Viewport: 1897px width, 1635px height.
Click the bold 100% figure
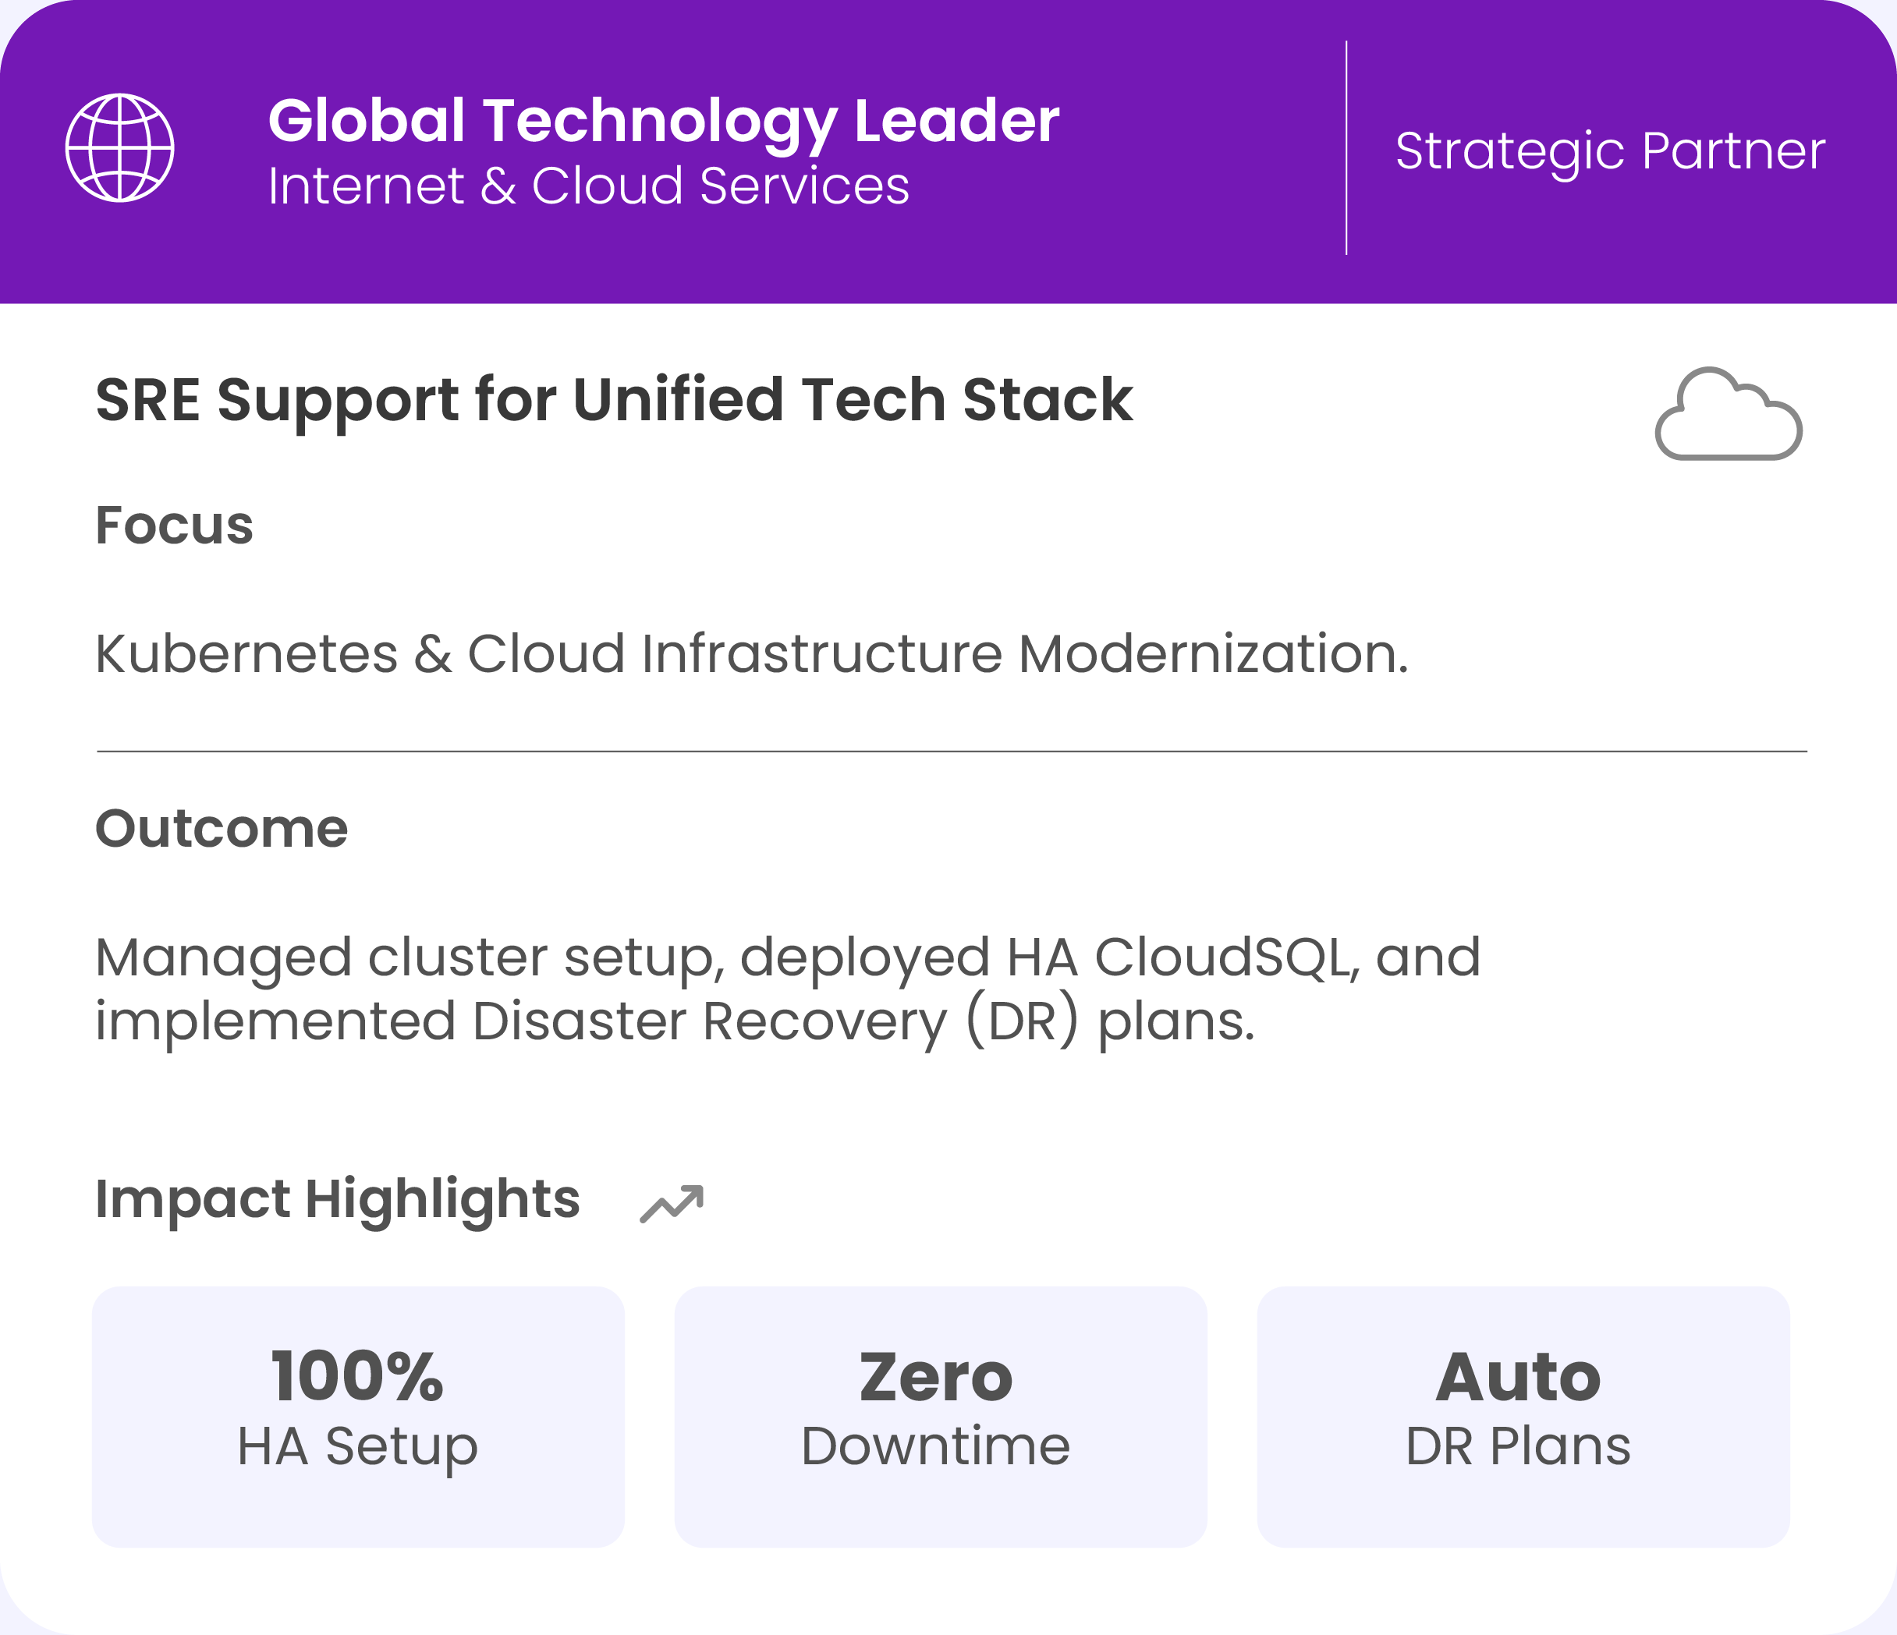pyautogui.click(x=357, y=1376)
